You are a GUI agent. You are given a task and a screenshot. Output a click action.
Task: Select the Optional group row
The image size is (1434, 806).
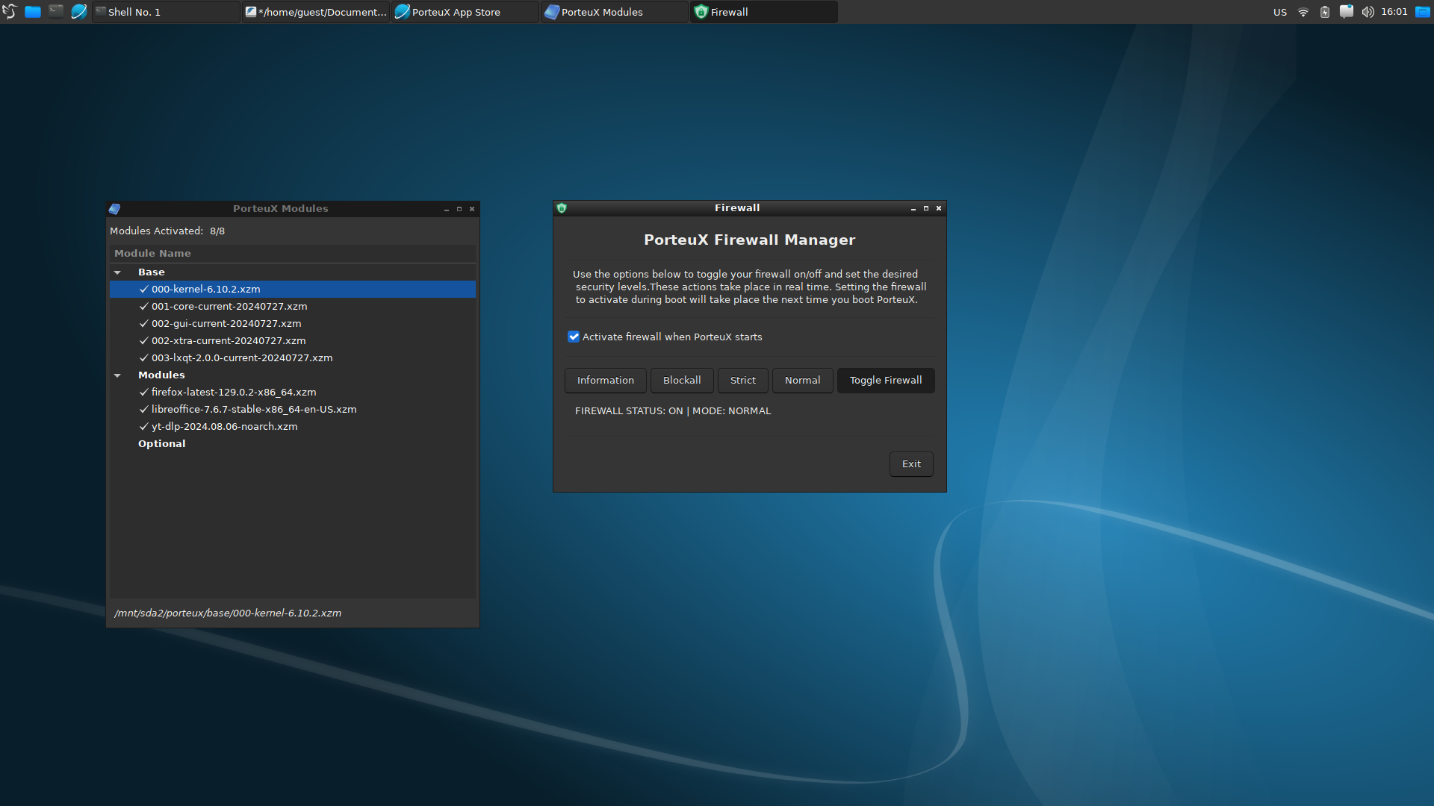pyautogui.click(x=293, y=443)
